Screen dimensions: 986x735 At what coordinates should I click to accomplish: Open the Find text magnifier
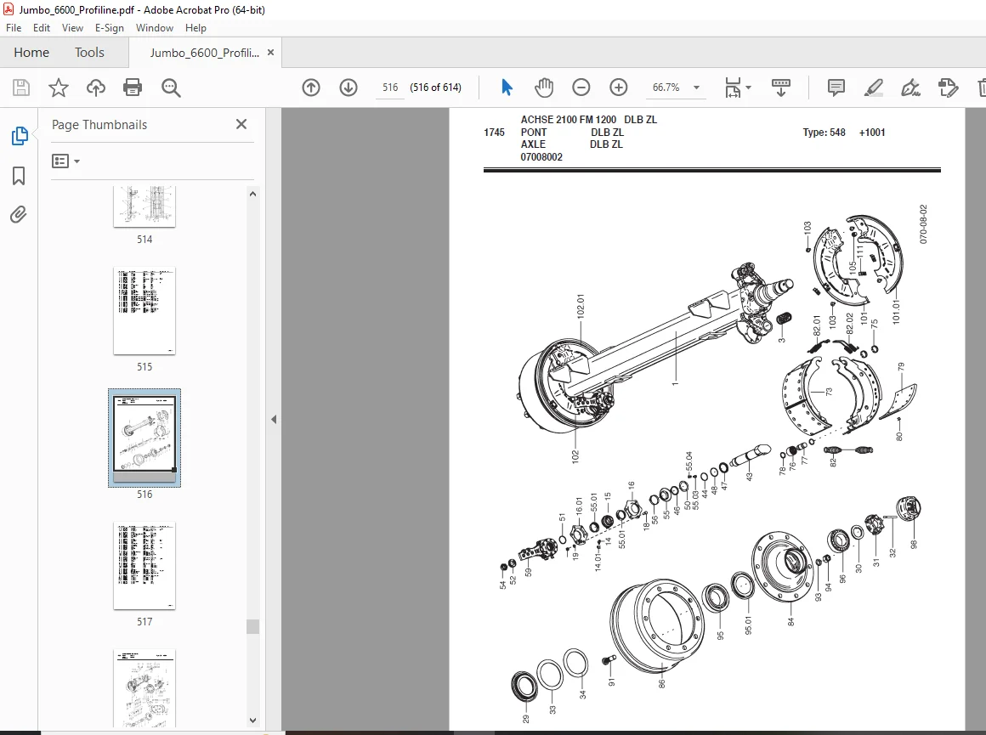point(171,88)
